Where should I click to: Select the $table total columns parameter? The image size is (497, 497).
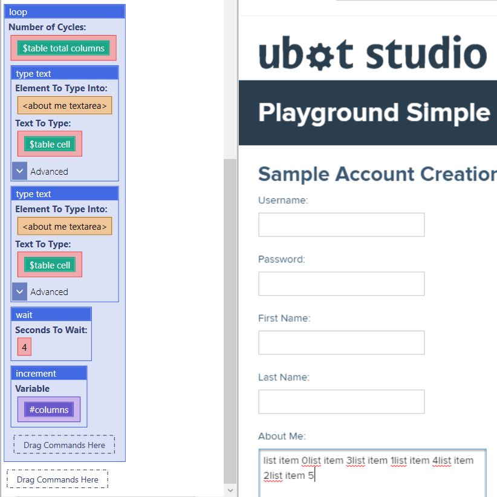(x=63, y=48)
